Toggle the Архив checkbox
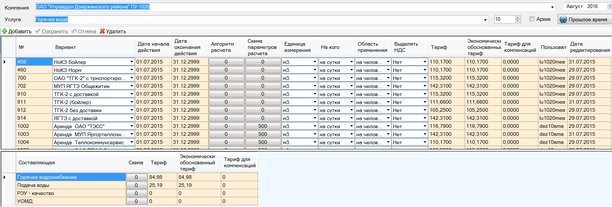The width and height of the screenshot is (612, 207). 532,19
